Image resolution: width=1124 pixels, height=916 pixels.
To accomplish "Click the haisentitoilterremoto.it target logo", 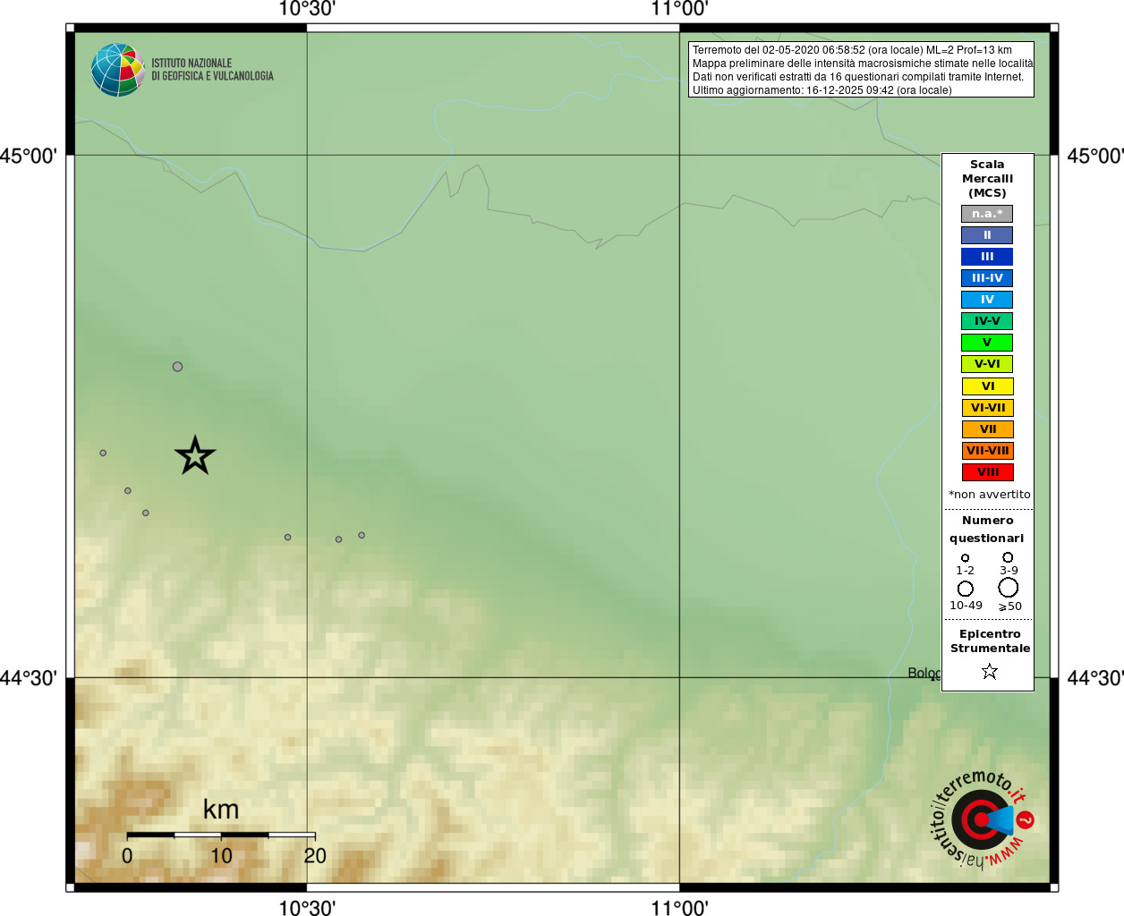I will pyautogui.click(x=983, y=818).
